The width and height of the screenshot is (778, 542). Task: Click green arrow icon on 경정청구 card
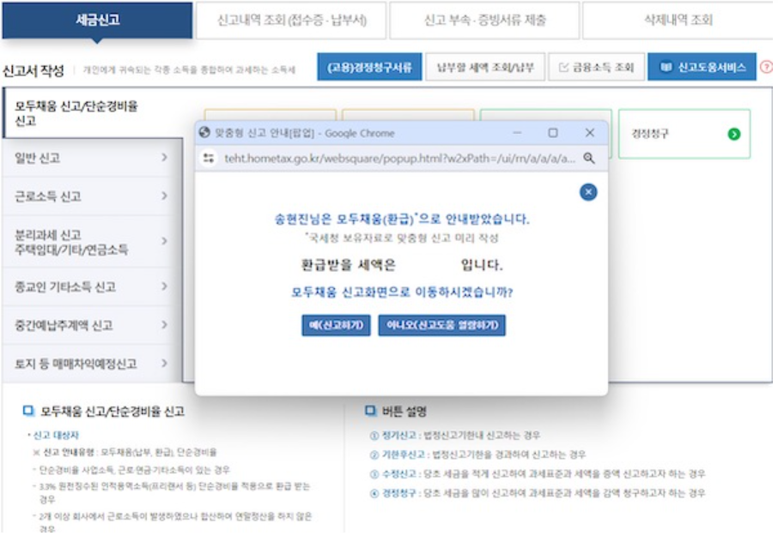tap(734, 134)
